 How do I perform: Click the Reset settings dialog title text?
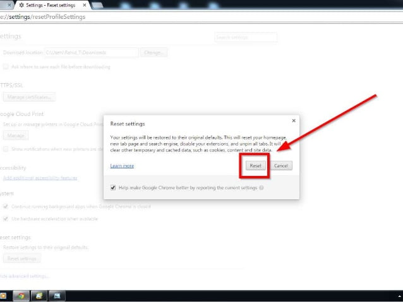(x=128, y=124)
